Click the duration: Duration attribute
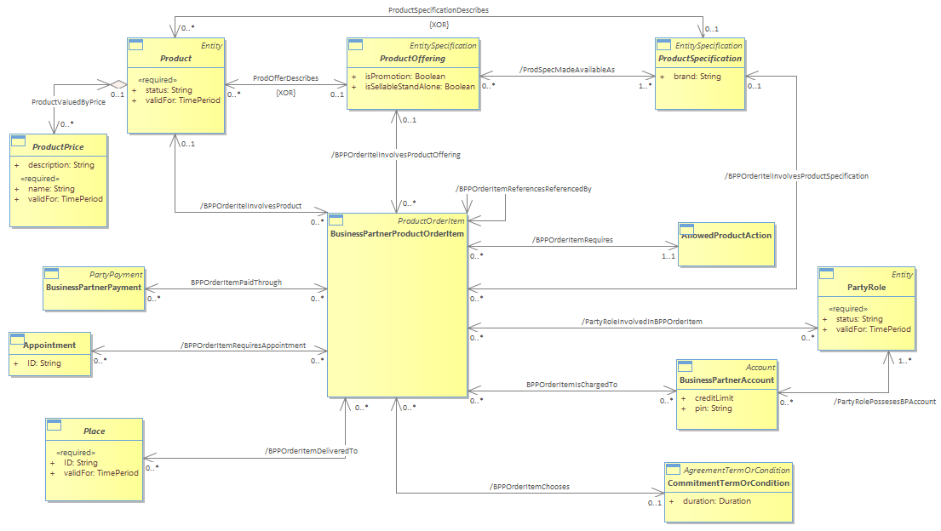941x531 pixels. [716, 500]
